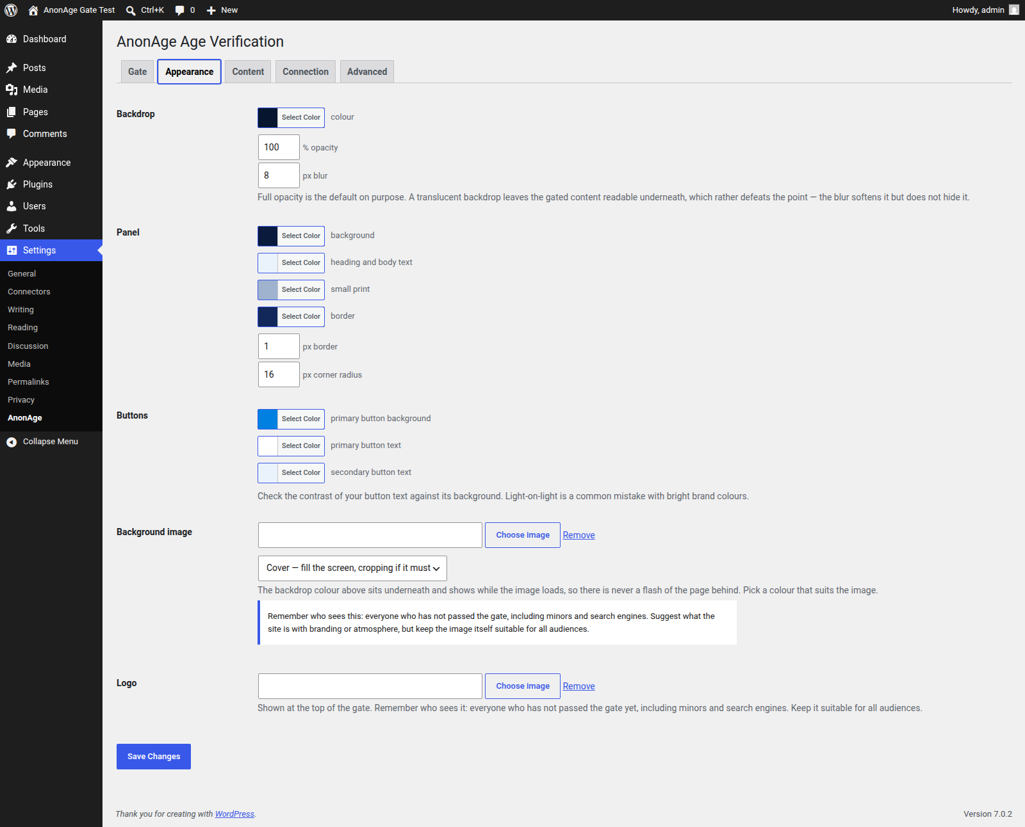Click the New label in admin bar
Image resolution: width=1025 pixels, height=827 pixels.
pos(229,10)
